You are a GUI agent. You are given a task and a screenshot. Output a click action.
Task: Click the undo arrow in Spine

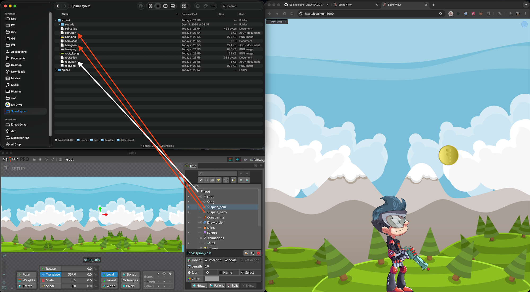pyautogui.click(x=46, y=159)
